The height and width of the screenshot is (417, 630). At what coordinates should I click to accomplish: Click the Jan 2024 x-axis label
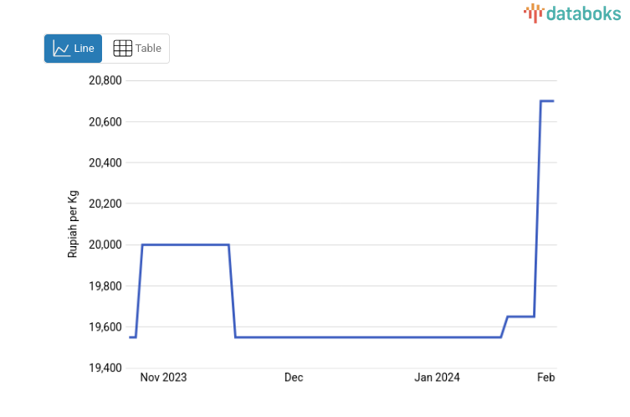pyautogui.click(x=438, y=378)
